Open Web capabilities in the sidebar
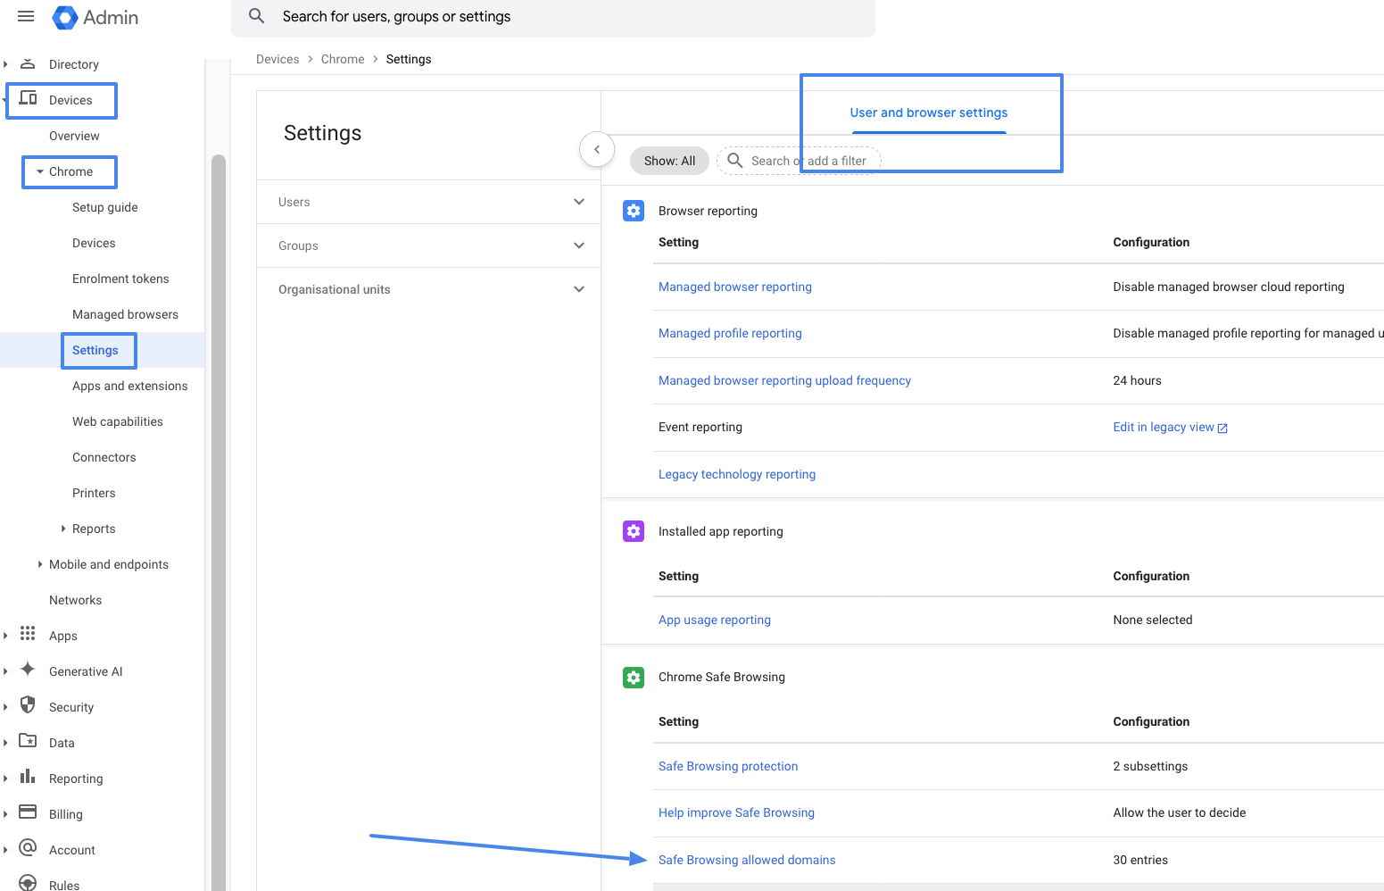The height and width of the screenshot is (891, 1384). 118,421
